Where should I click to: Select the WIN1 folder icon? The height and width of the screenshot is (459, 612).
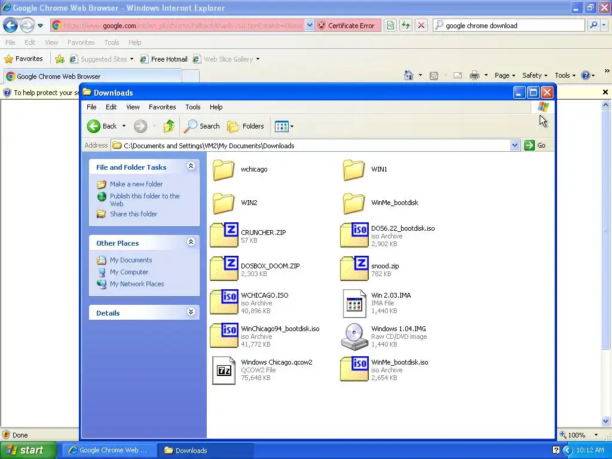point(354,170)
